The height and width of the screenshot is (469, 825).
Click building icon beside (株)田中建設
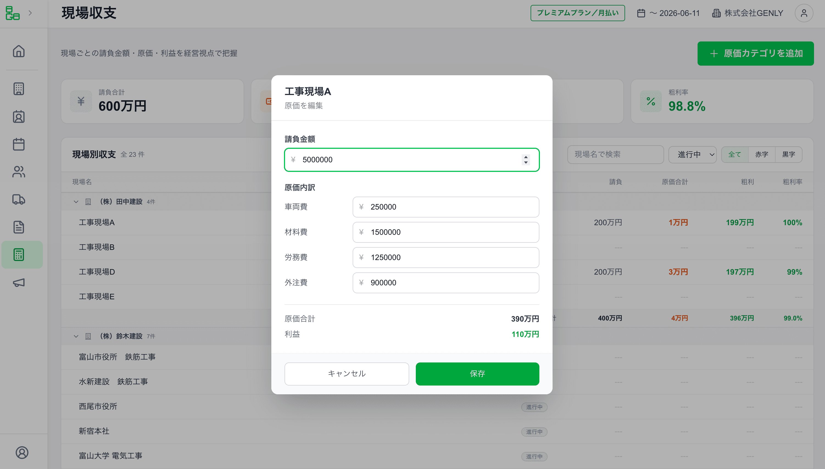[x=88, y=202]
